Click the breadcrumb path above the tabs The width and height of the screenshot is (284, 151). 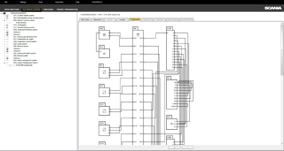click(x=100, y=15)
